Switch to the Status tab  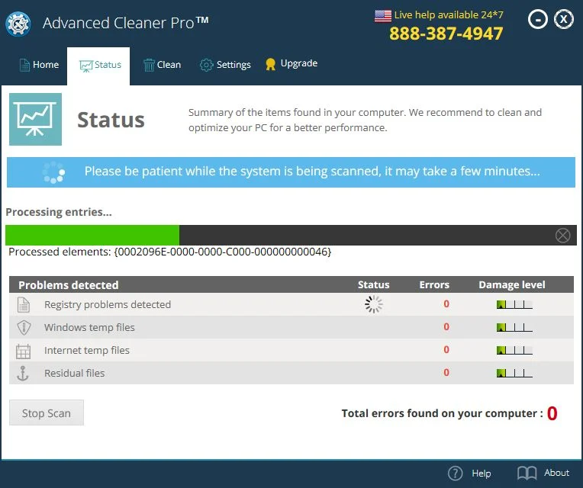click(x=98, y=66)
